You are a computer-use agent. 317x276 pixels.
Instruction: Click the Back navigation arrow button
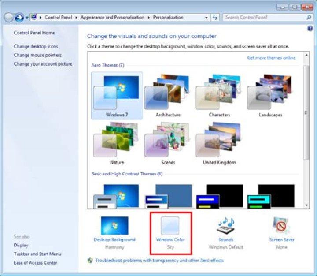[x=8, y=18]
